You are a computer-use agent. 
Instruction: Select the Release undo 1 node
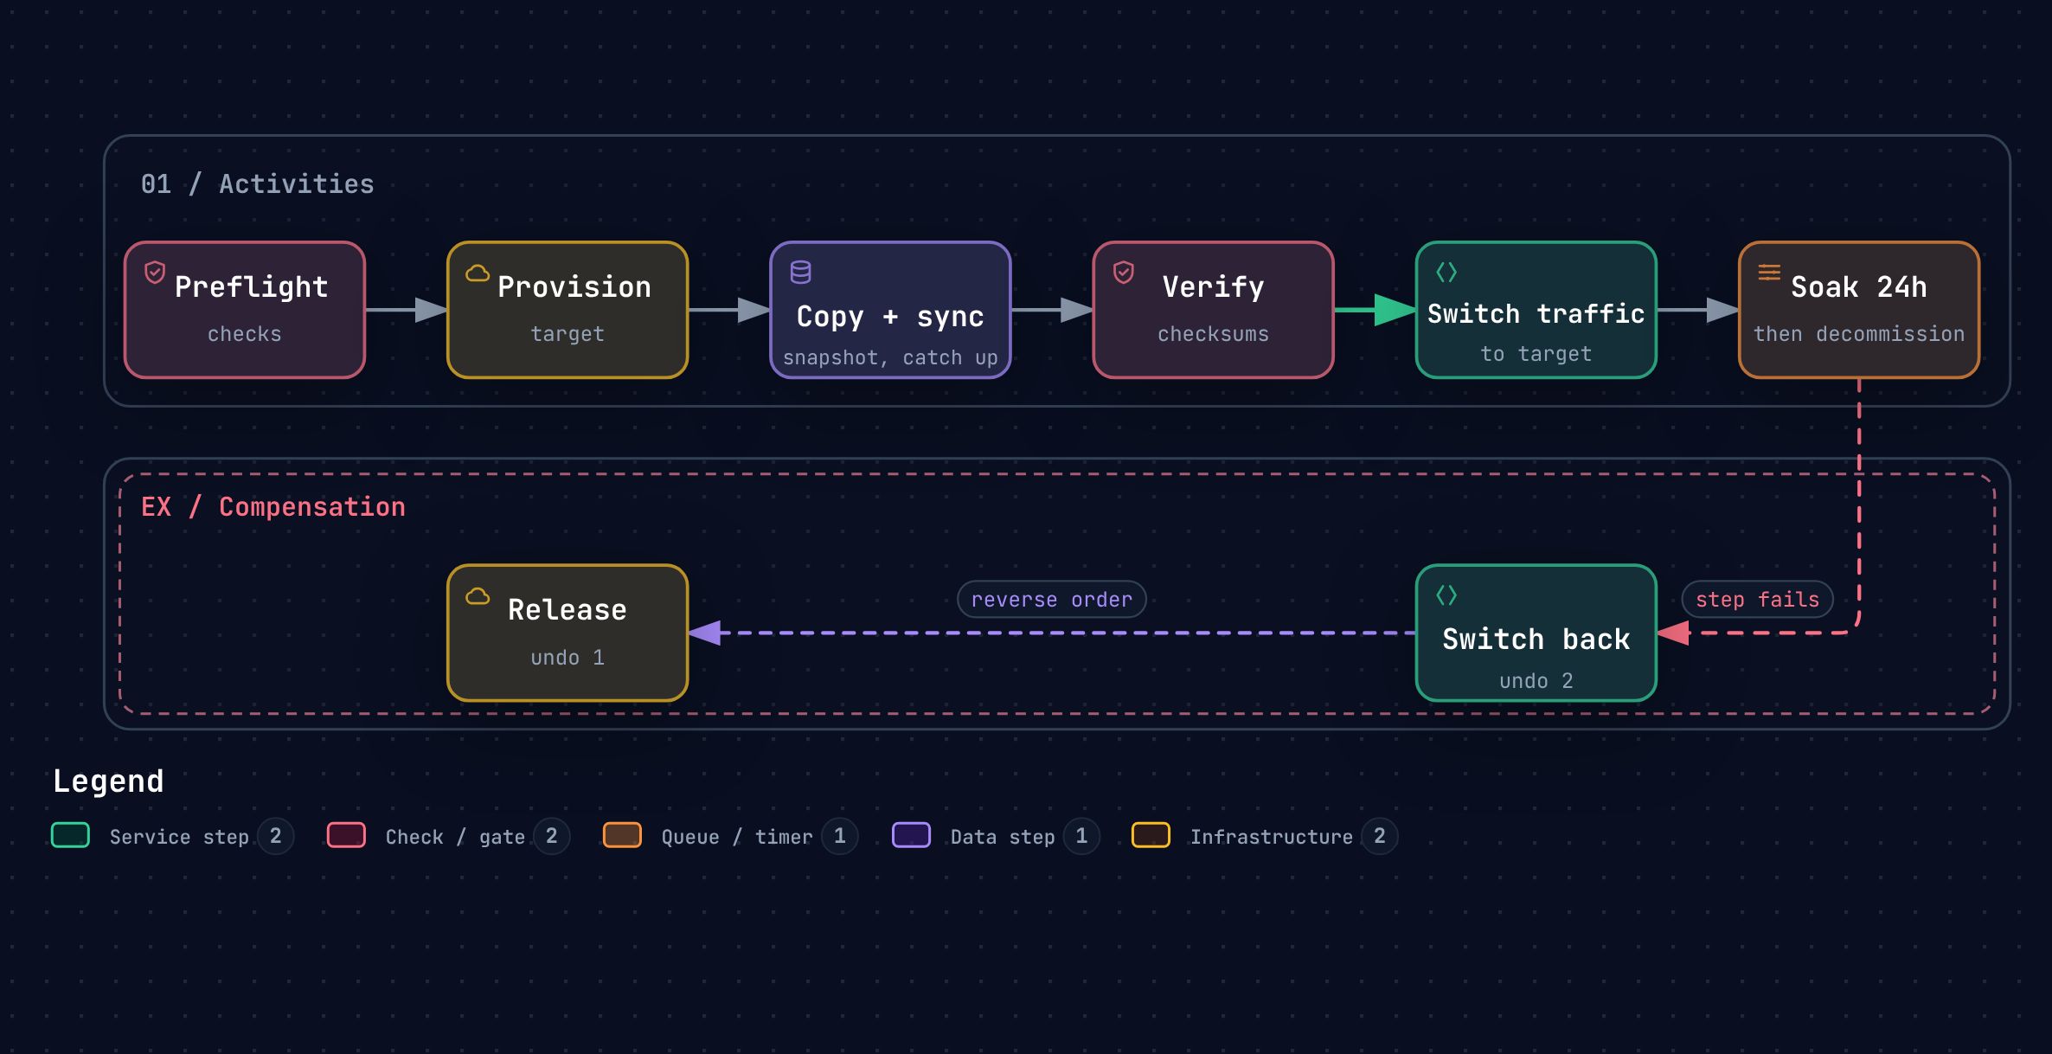coord(568,633)
